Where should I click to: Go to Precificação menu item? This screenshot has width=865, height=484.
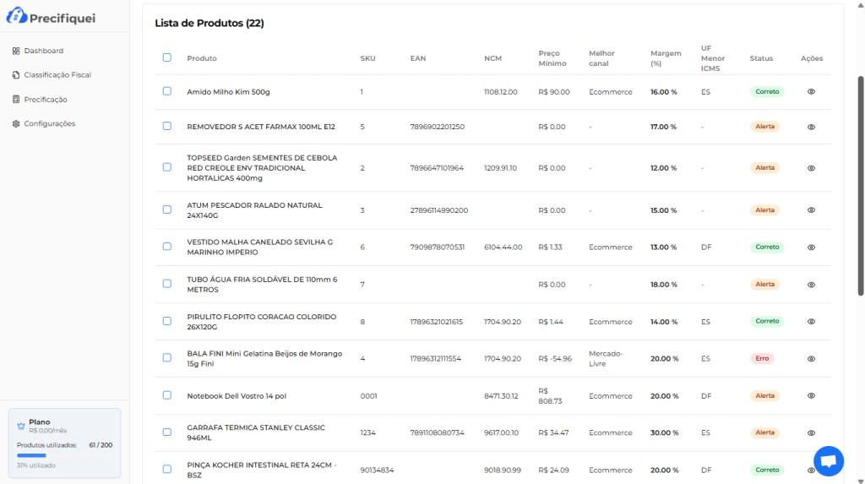click(45, 100)
